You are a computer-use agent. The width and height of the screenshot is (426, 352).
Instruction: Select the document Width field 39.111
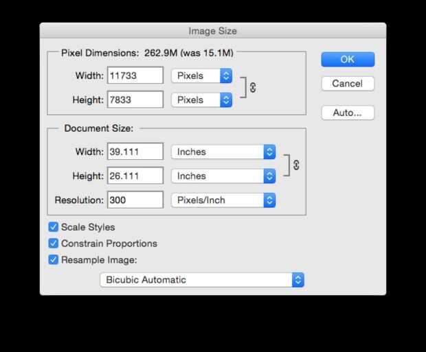(135, 152)
